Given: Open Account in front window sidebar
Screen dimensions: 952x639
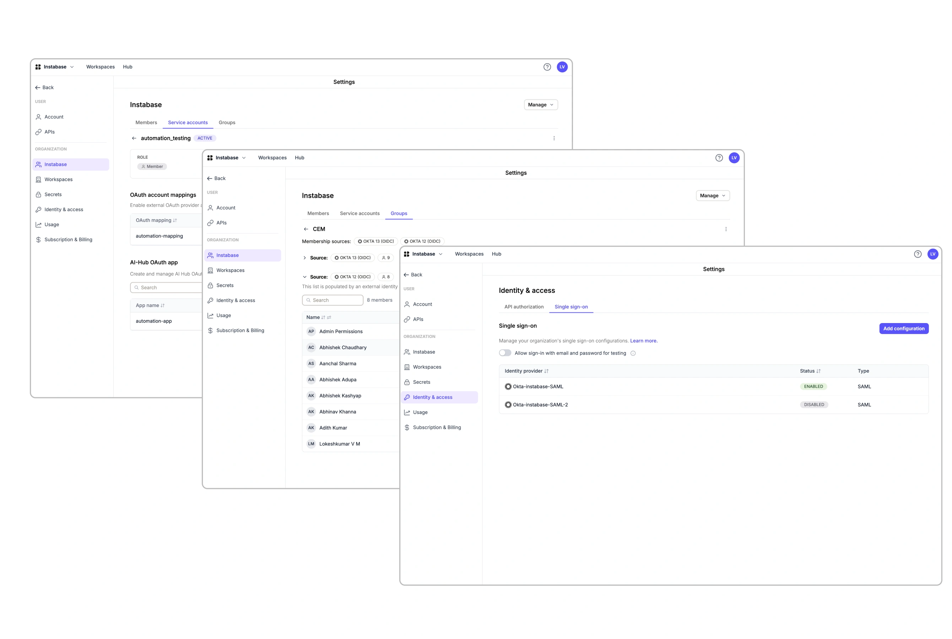Looking at the screenshot, I should pos(439,305).
